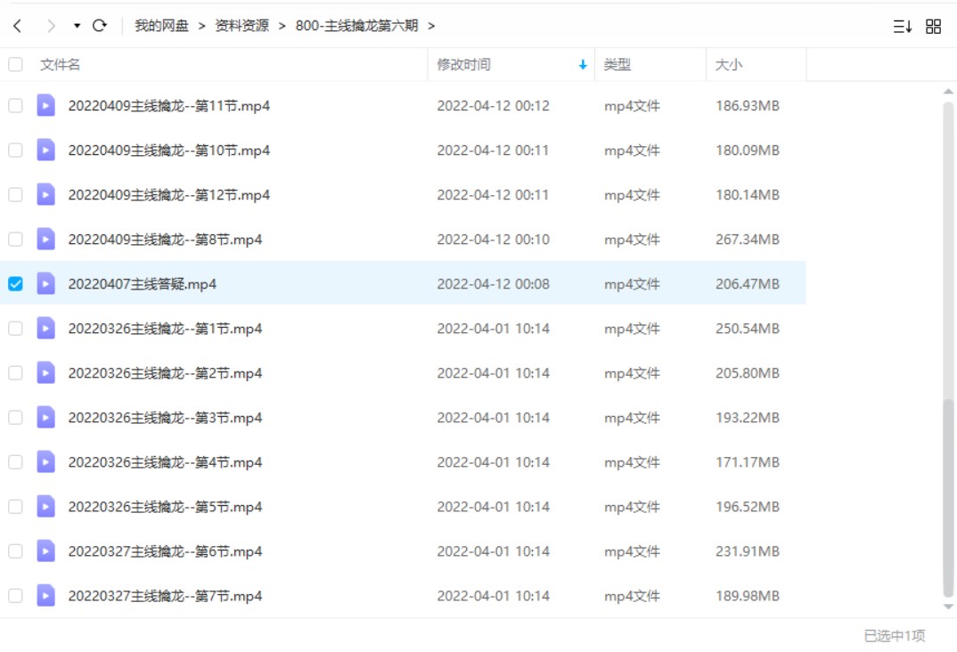Click the 2022-04-12 00:08 modified time

coord(493,283)
